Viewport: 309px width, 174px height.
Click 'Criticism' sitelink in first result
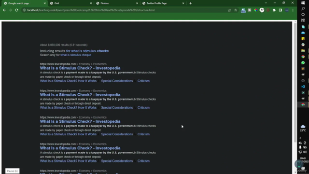pyautogui.click(x=143, y=81)
